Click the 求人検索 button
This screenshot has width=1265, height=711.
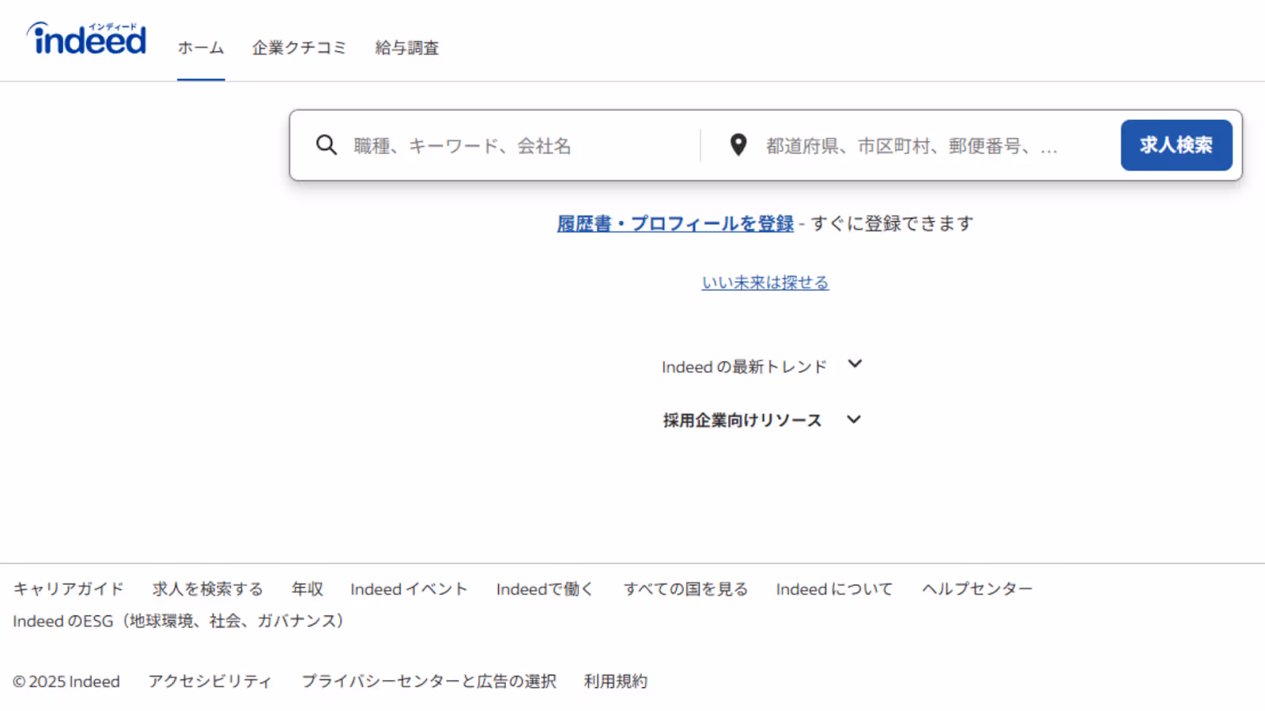1176,145
